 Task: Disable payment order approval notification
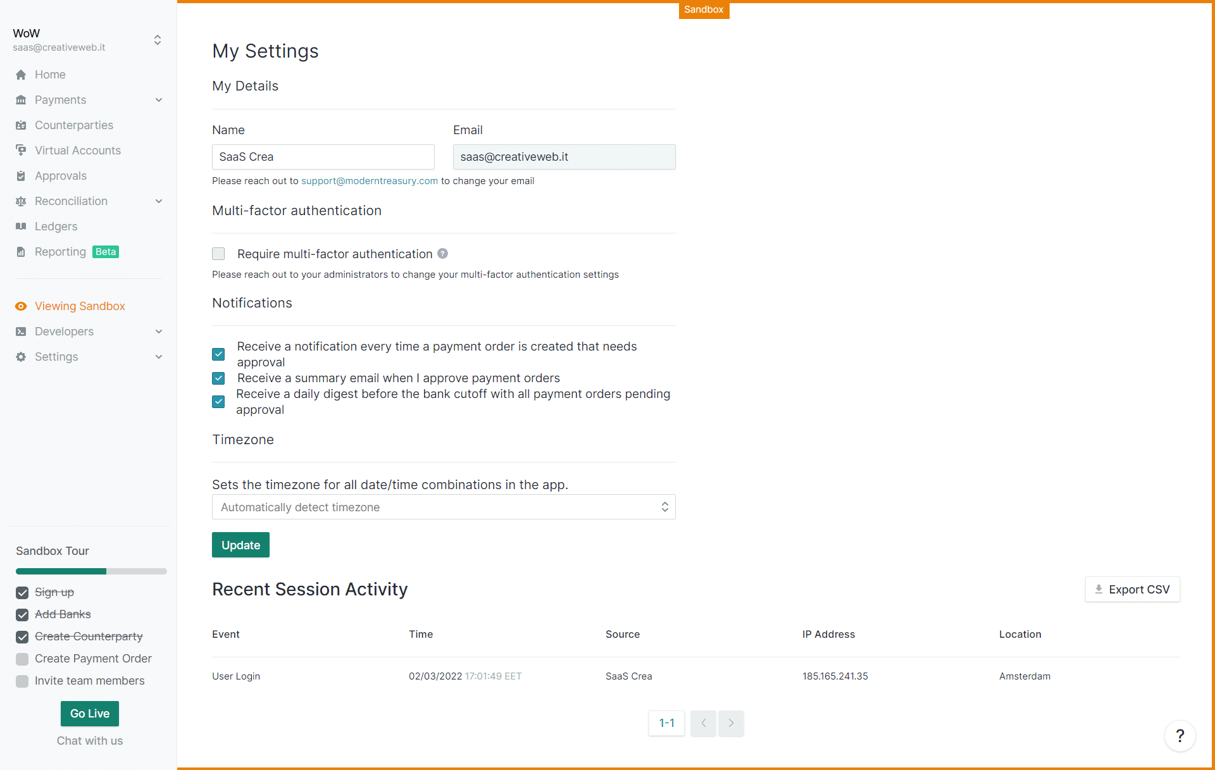(220, 353)
